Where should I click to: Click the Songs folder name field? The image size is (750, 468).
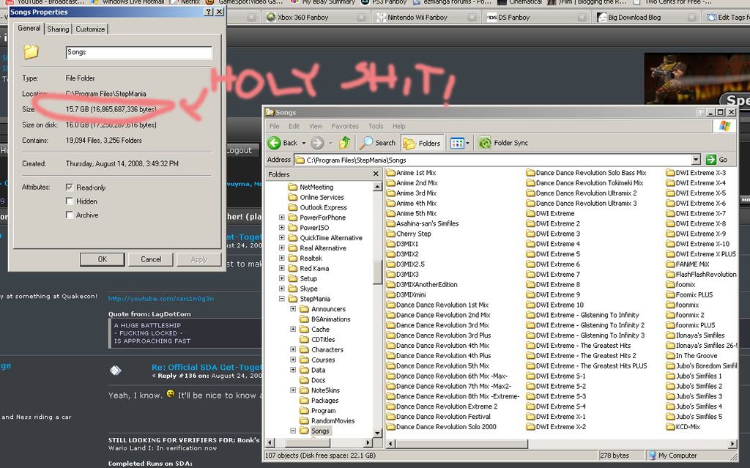pos(138,53)
